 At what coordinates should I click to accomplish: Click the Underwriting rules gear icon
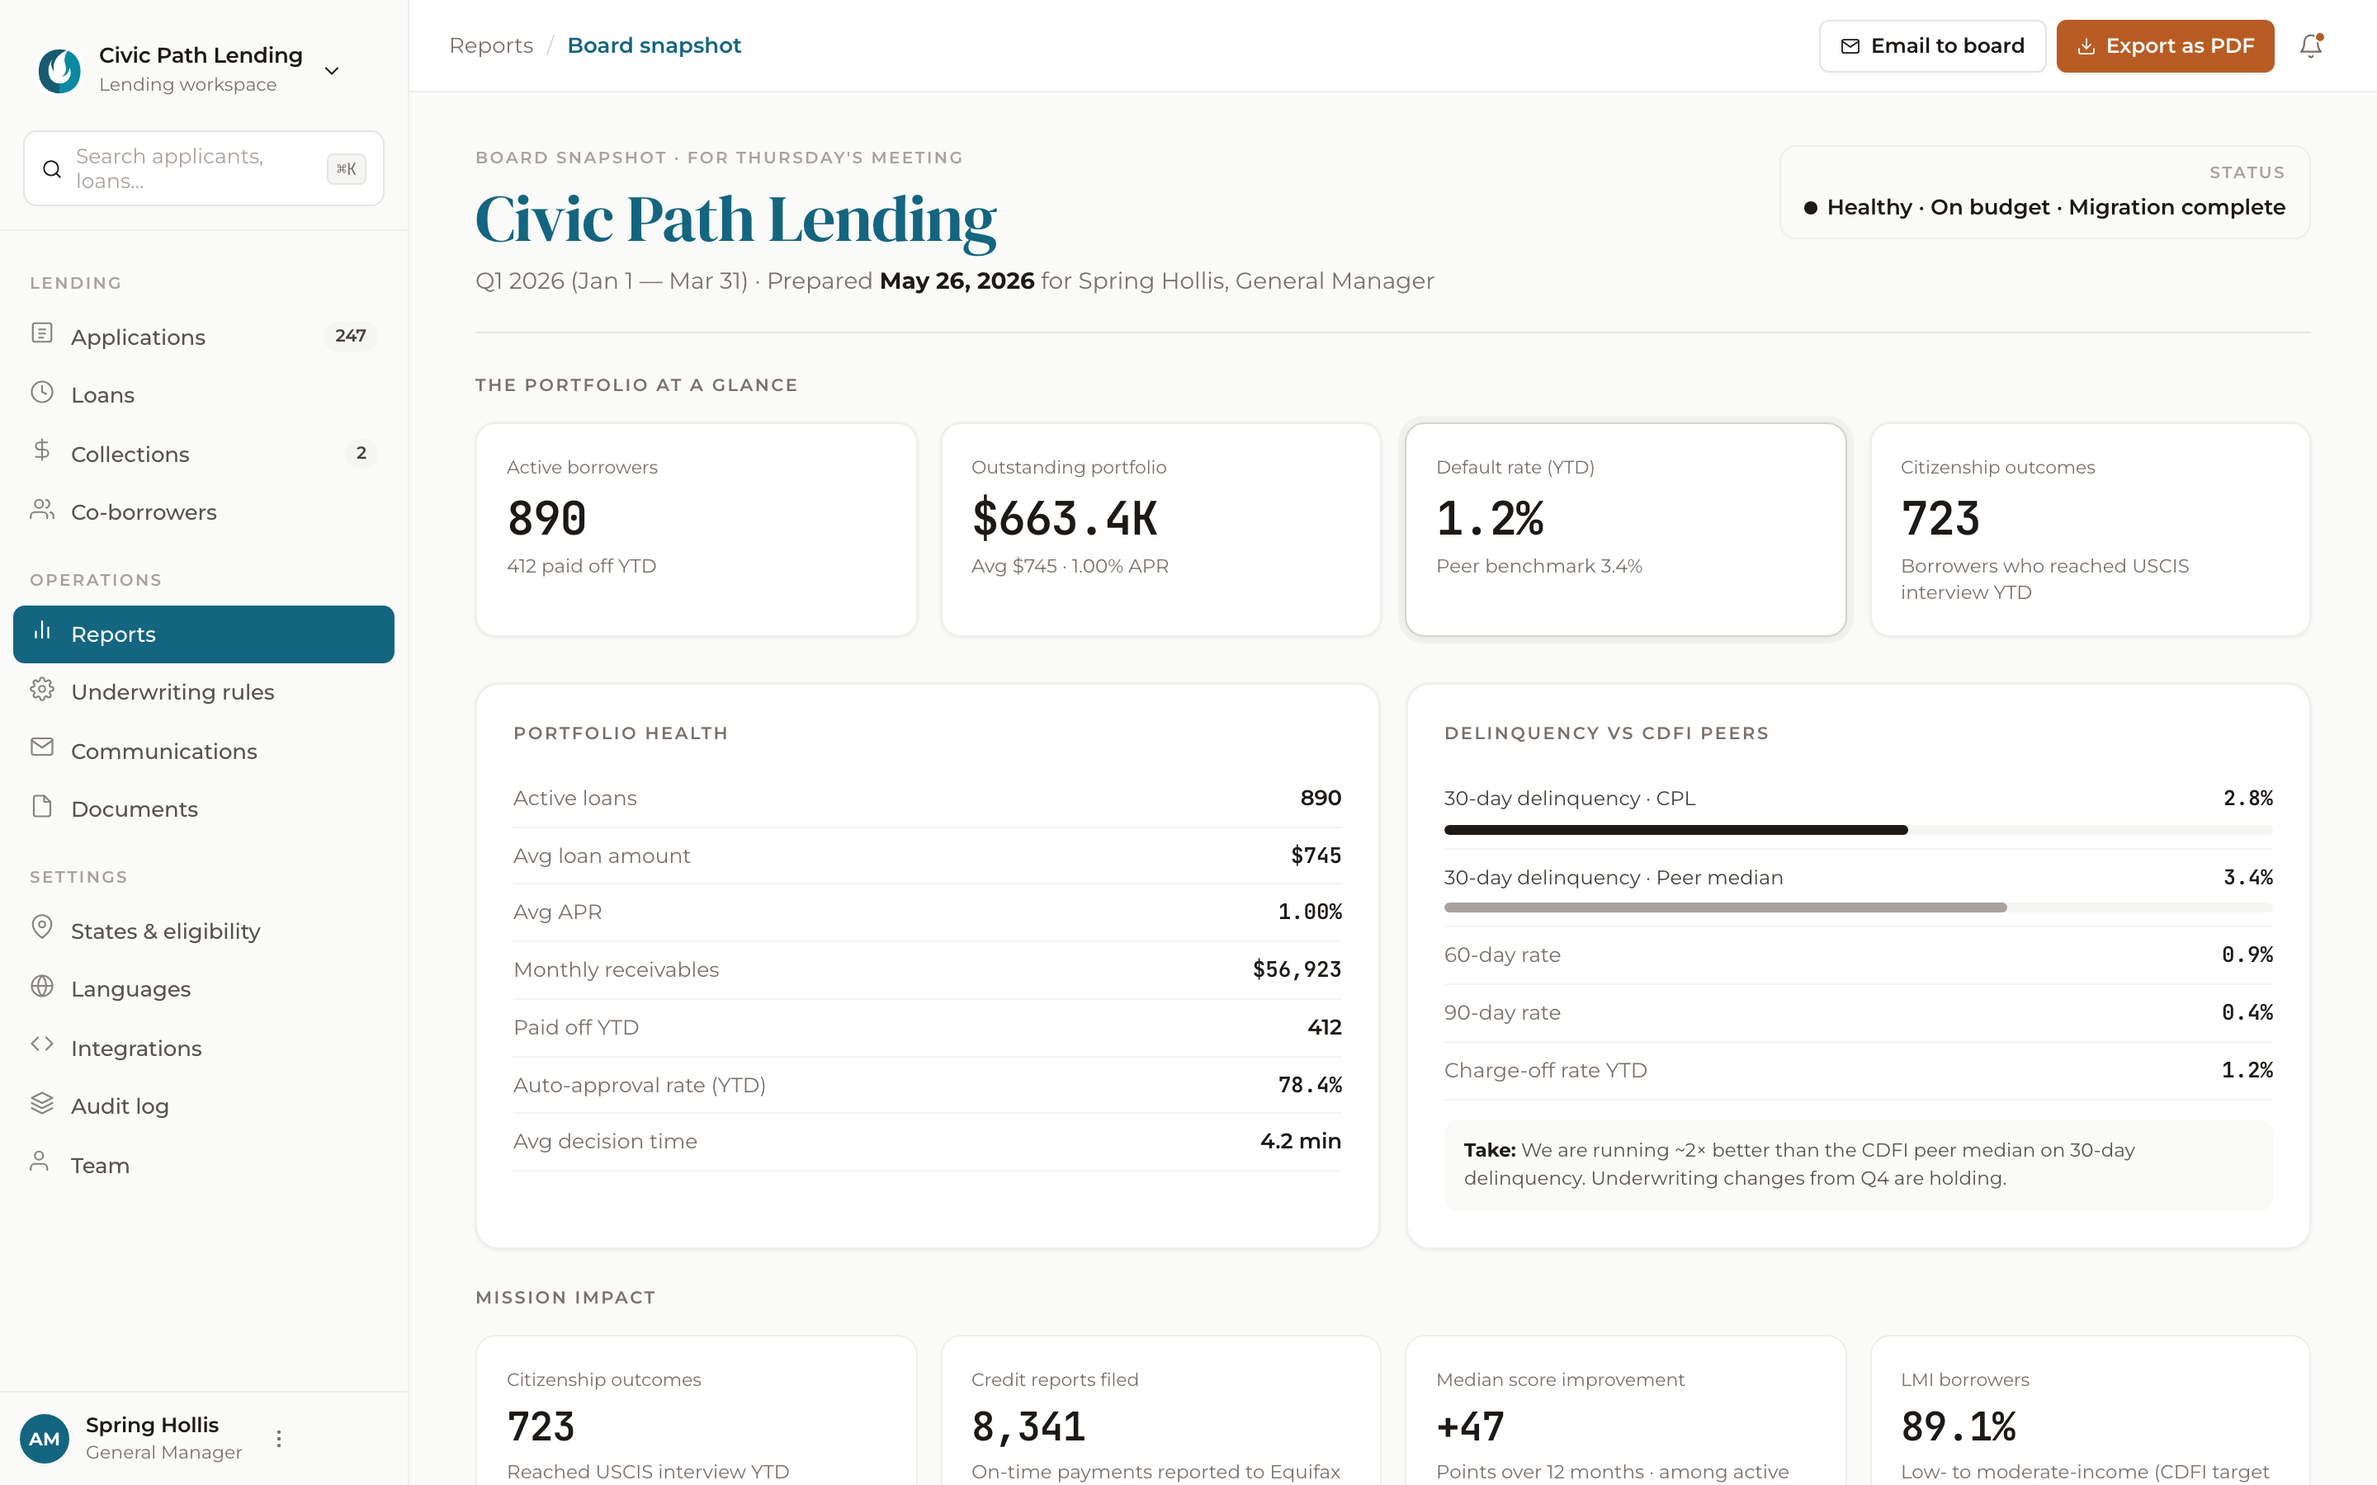[42, 689]
